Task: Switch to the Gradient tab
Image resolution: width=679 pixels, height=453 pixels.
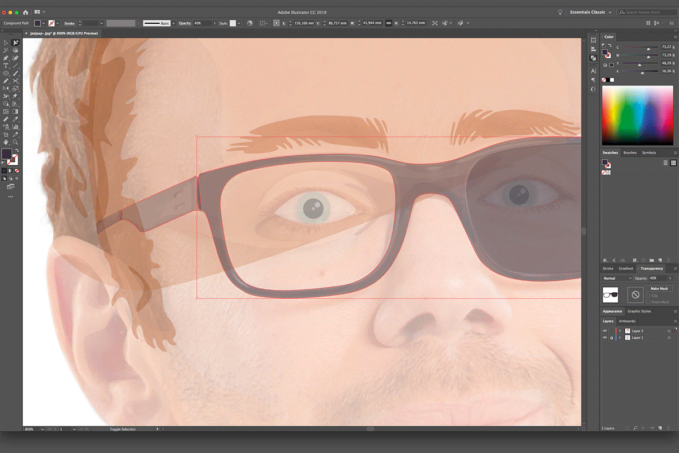Action: [x=626, y=268]
